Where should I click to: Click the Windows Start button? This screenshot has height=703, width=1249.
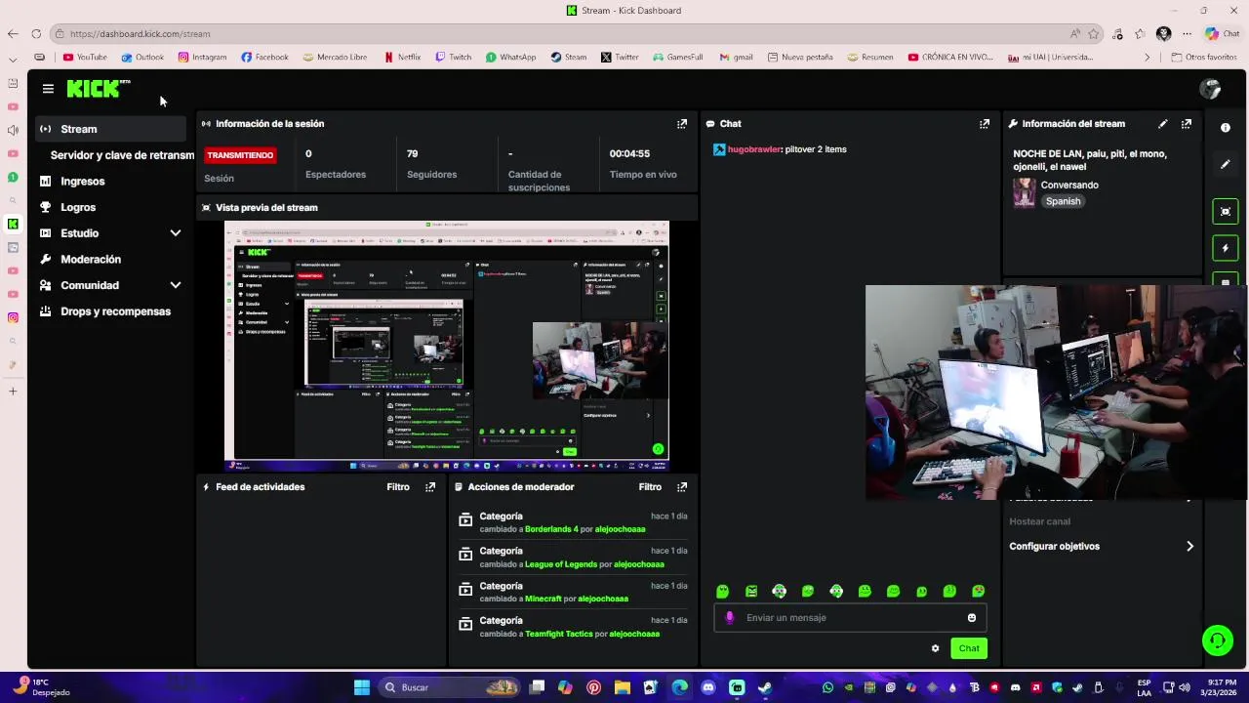362,687
